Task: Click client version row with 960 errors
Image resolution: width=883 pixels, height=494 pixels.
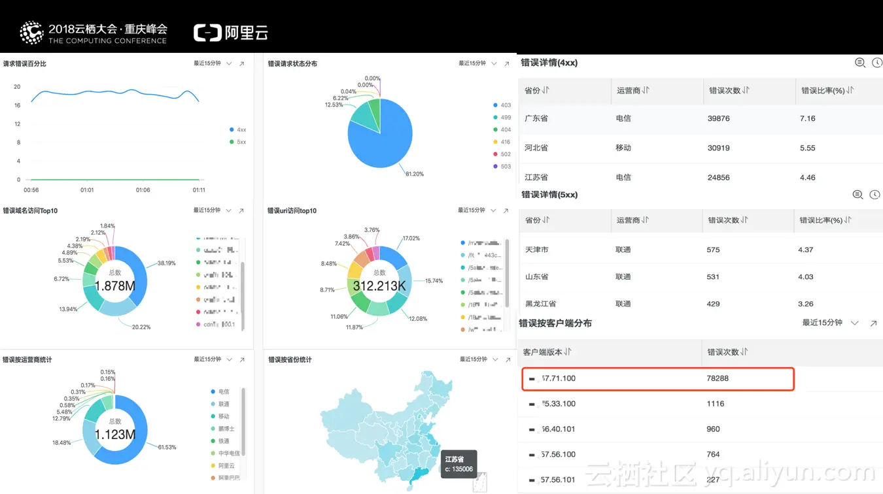Action: tap(701, 429)
